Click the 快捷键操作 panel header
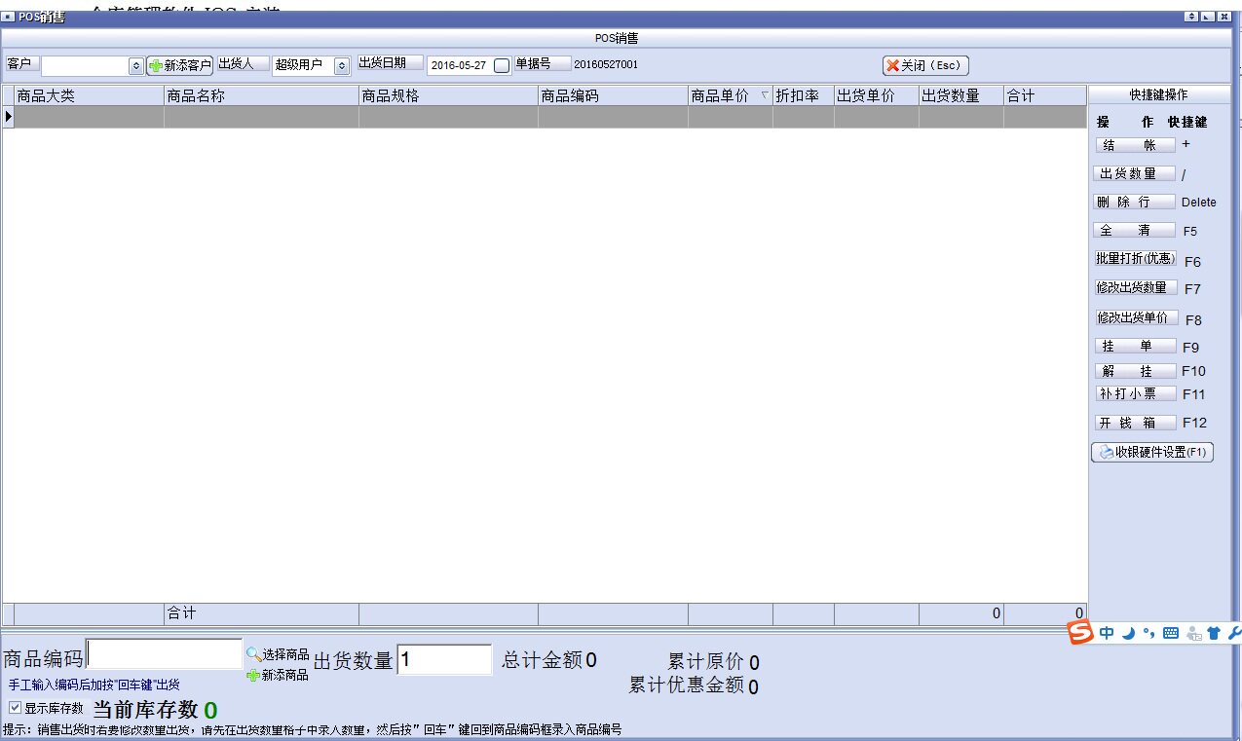Screen dimensions: 1242x741 pyautogui.click(x=1158, y=95)
